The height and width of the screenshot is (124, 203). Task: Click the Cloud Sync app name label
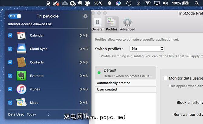38,49
